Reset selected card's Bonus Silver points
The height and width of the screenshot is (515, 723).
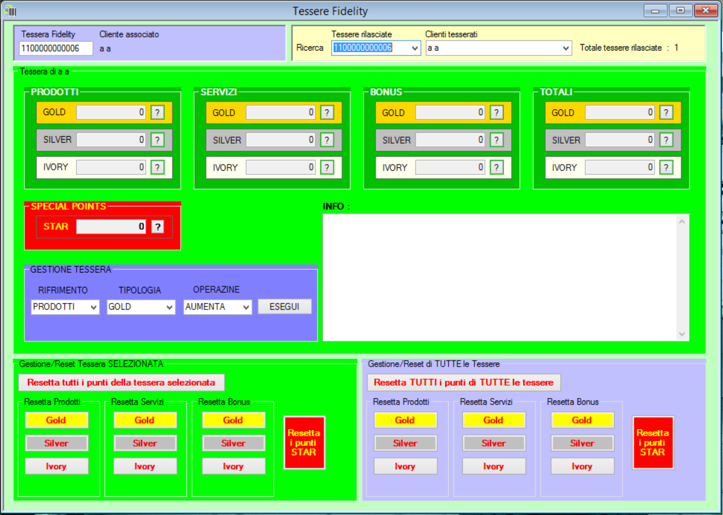tap(233, 443)
